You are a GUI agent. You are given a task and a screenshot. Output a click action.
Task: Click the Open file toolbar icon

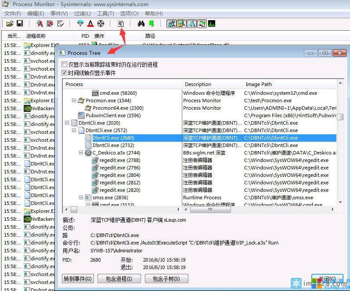point(11,23)
